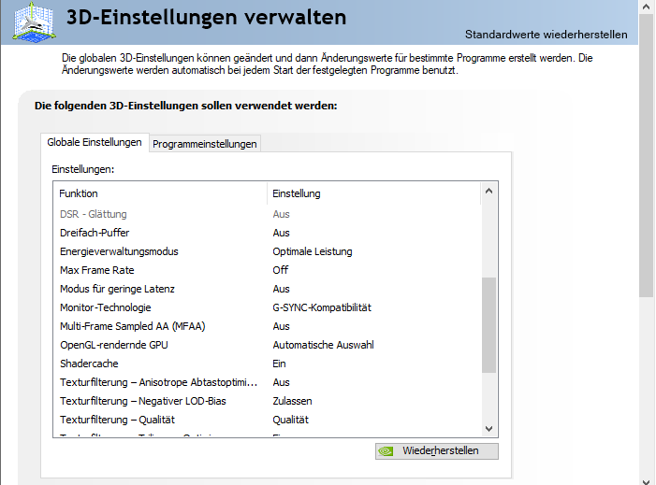Select the Globale Einstellungen tab

(x=95, y=142)
